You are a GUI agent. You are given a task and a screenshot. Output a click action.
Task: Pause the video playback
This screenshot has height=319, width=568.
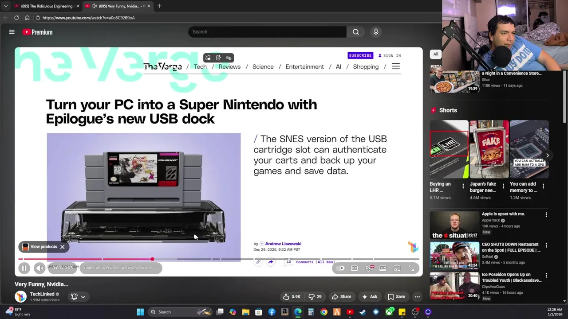[24, 268]
